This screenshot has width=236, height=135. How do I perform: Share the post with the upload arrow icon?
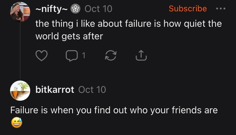coord(141,56)
